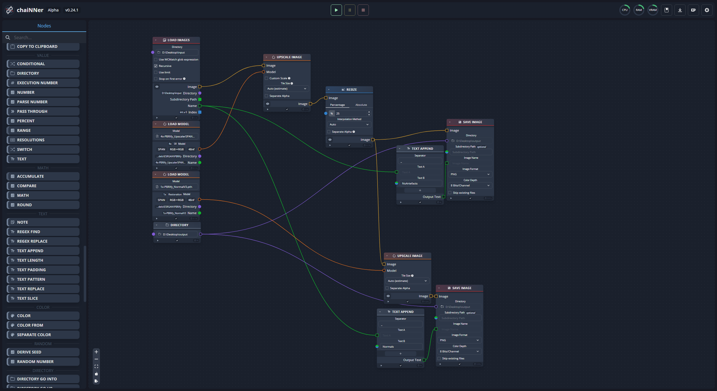Add text input in Normals Text Append

click(401, 353)
